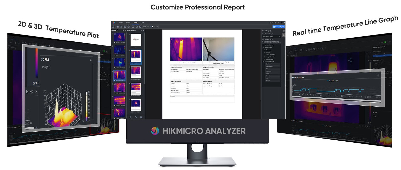
Task: Select page 5 thumbnail in Total Pages
Action: point(136,105)
